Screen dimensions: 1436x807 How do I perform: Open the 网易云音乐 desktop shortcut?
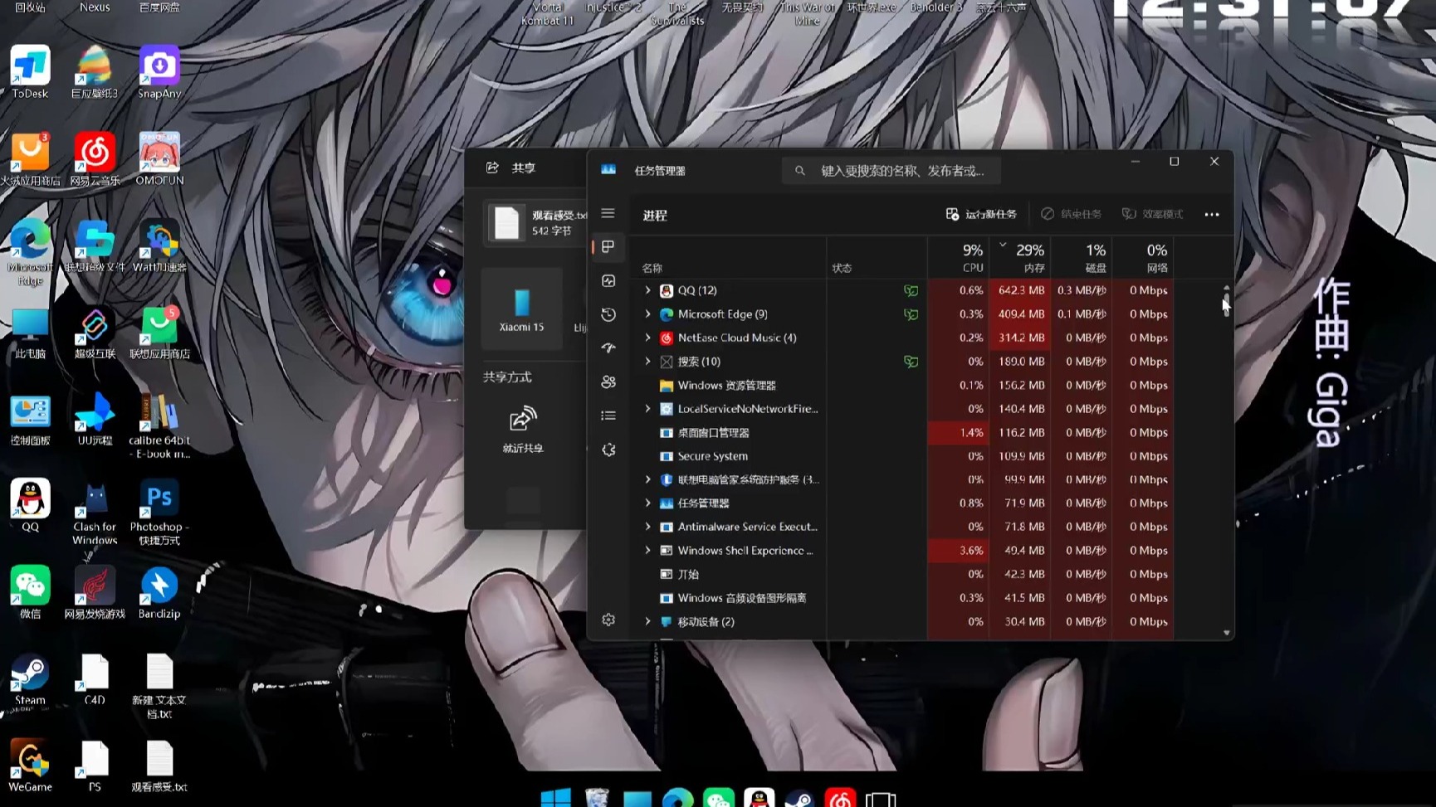click(95, 159)
